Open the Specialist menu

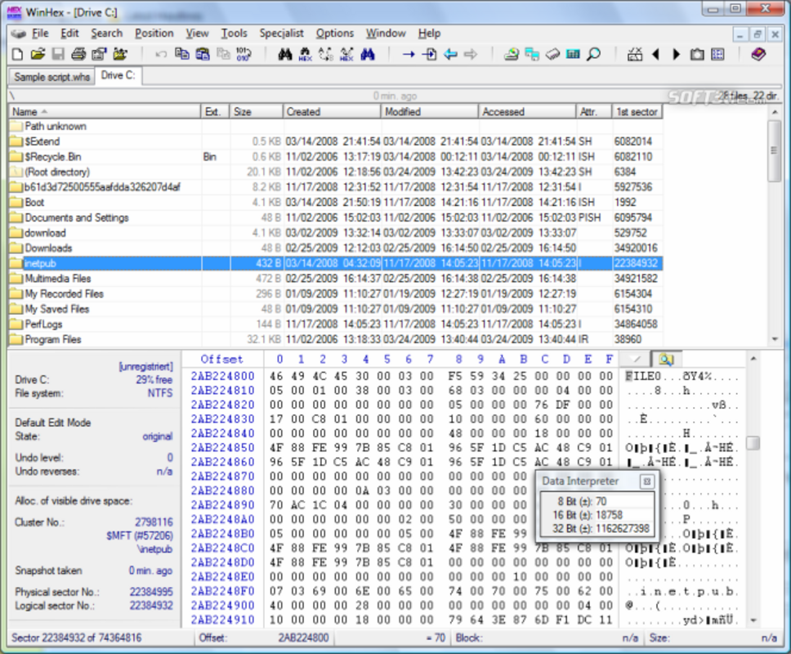pos(281,34)
